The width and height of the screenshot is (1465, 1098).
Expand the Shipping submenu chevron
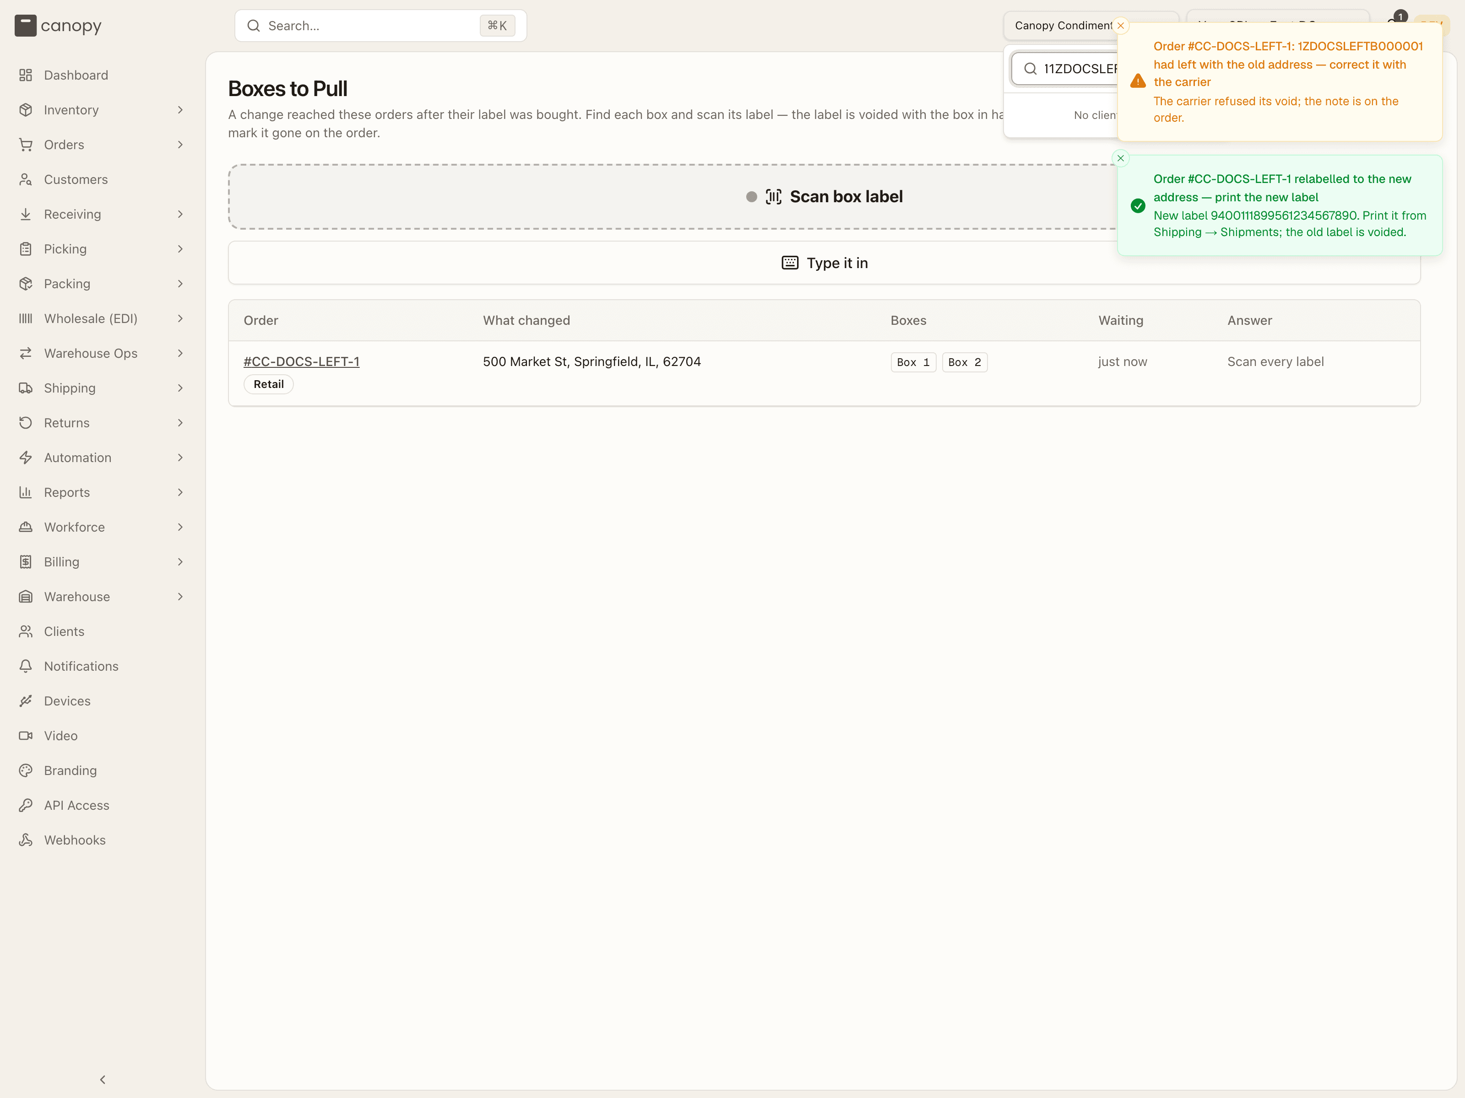point(180,388)
